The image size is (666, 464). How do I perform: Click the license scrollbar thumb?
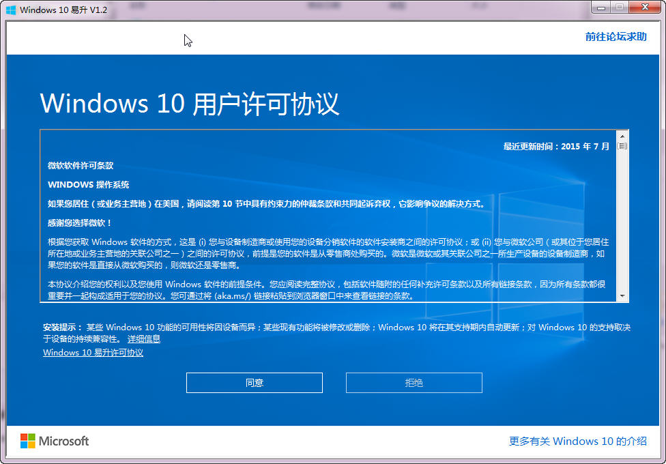622,146
